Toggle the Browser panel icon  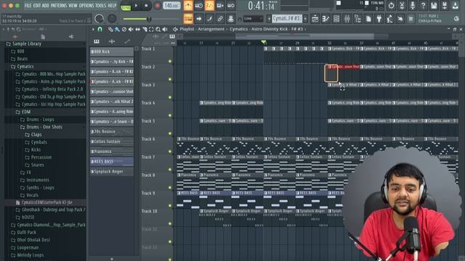pos(357,19)
